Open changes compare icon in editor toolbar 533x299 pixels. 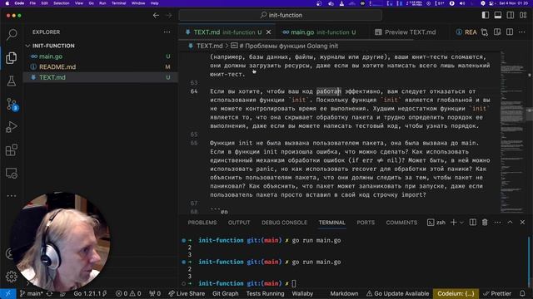(485, 32)
